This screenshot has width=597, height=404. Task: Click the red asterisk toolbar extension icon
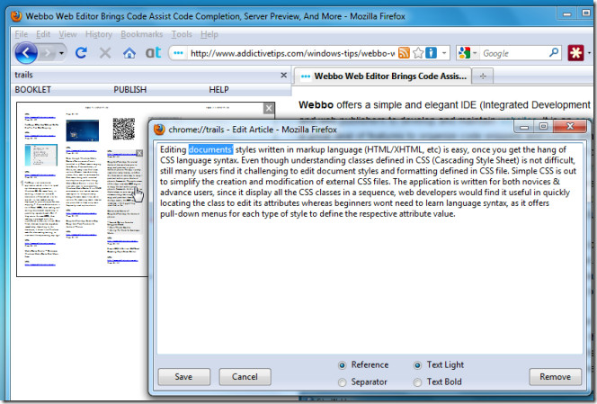[x=576, y=52]
